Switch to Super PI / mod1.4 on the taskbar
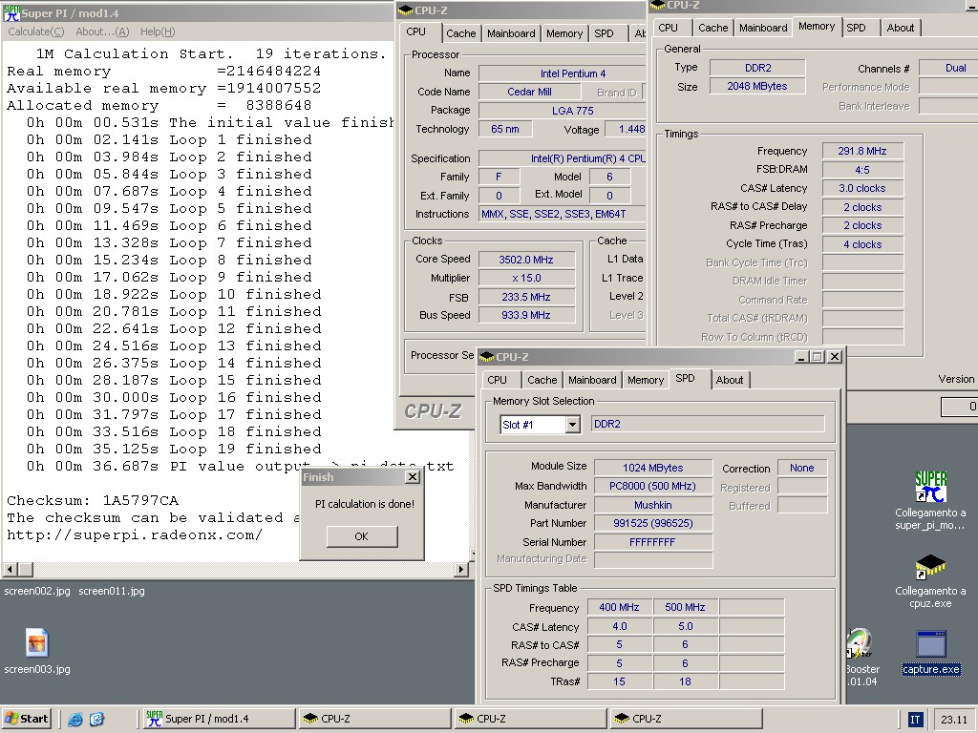The height and width of the screenshot is (733, 978). click(218, 719)
